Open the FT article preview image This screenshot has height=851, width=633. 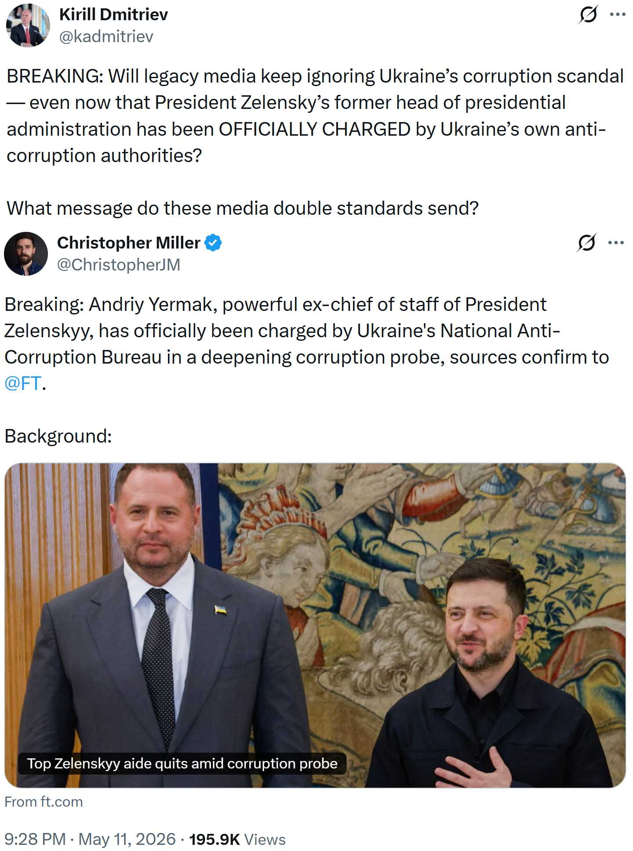pos(315,625)
